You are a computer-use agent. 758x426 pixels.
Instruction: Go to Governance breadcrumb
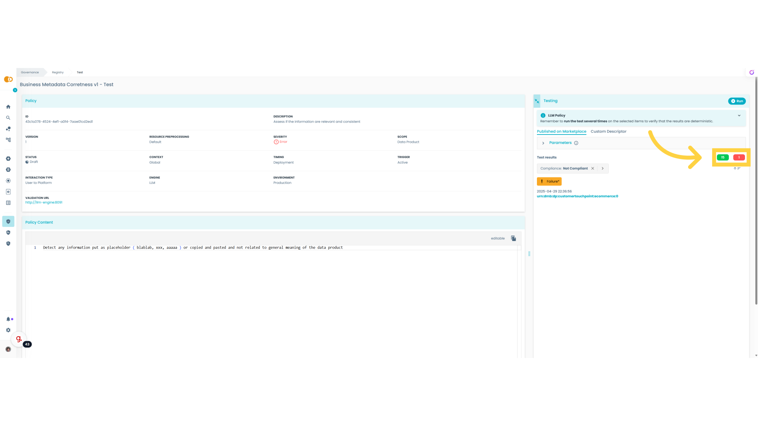30,73
